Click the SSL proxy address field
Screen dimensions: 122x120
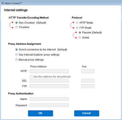click(x=49, y=81)
